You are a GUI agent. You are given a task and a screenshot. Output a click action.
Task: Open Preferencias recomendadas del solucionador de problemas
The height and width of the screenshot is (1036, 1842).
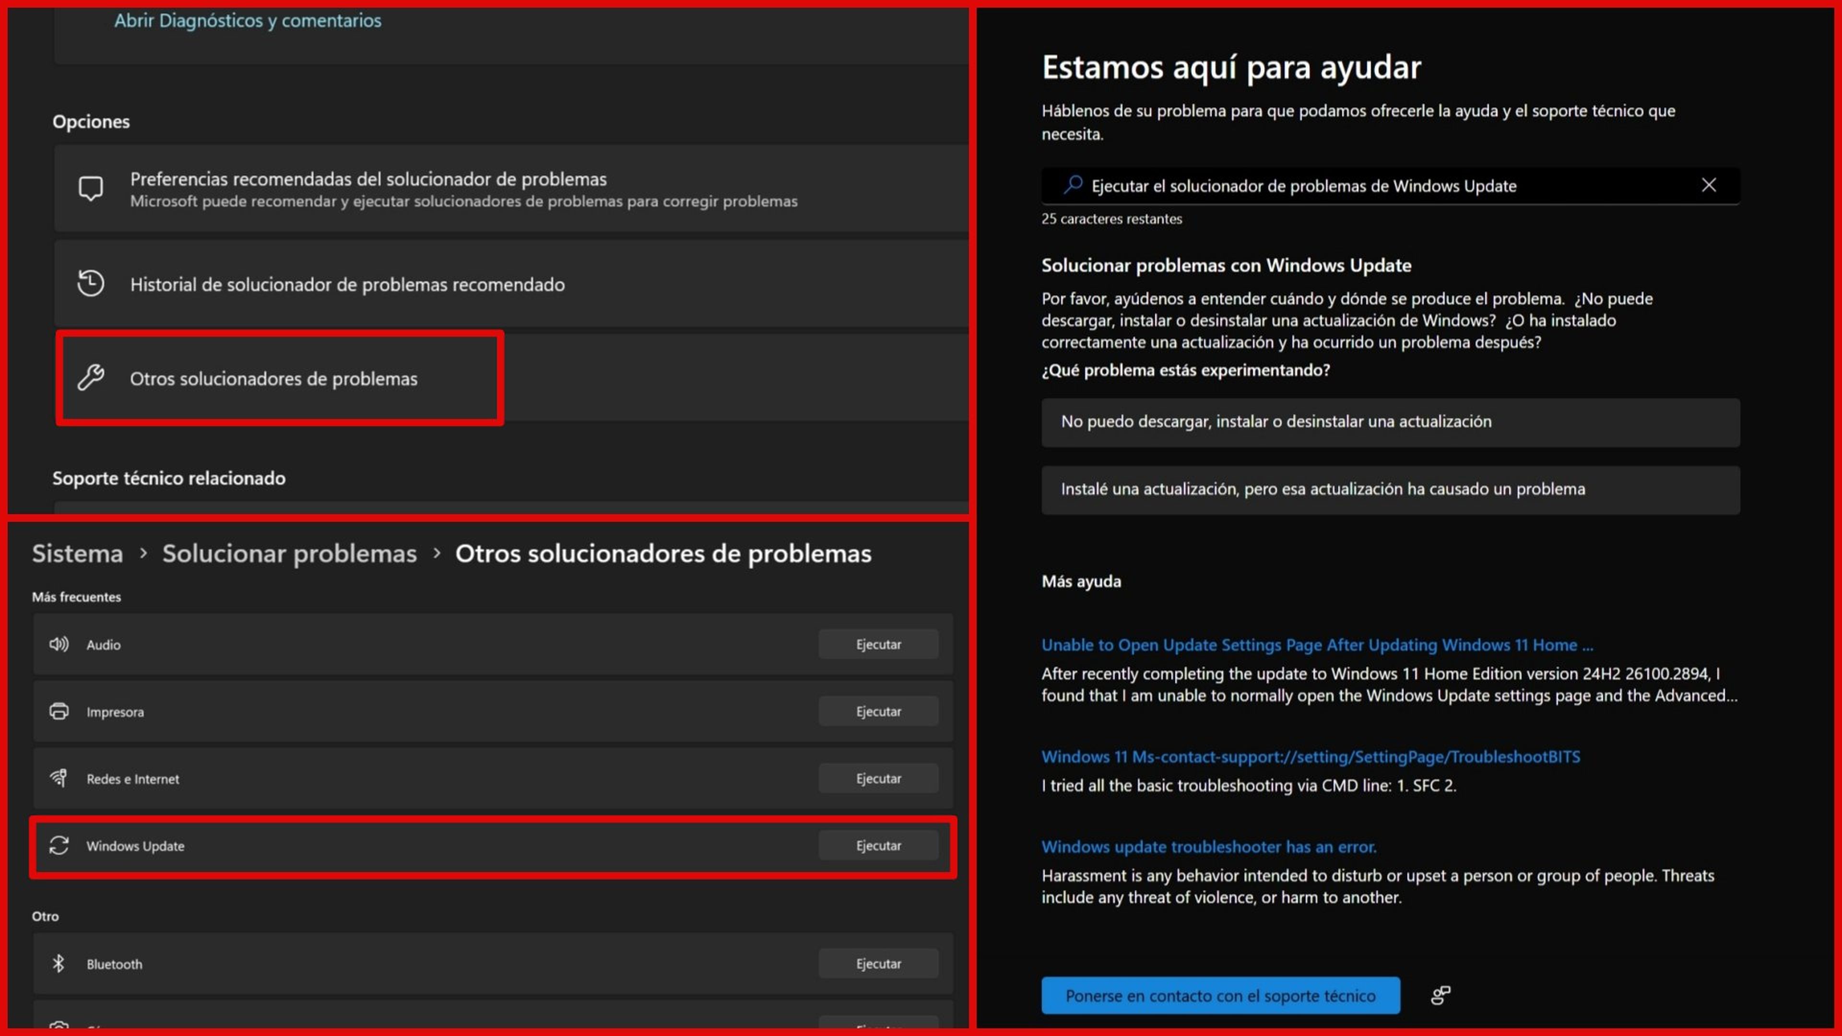pyautogui.click(x=510, y=189)
